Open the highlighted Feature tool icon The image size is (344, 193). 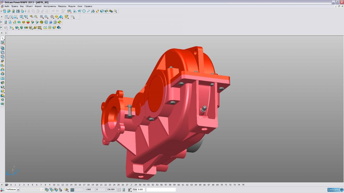(106, 11)
